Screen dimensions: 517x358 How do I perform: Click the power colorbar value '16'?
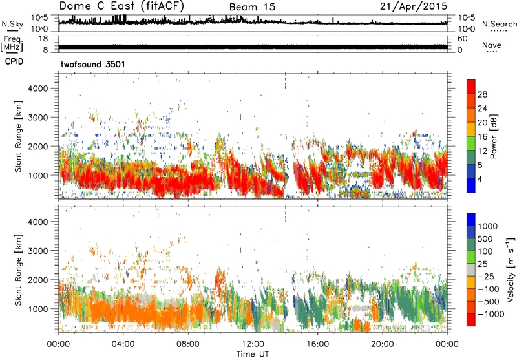click(482, 137)
